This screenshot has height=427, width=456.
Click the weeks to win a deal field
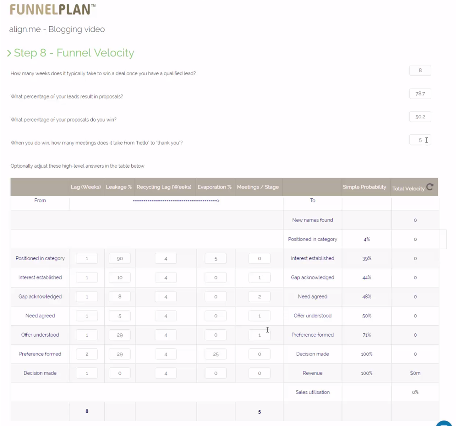click(420, 71)
